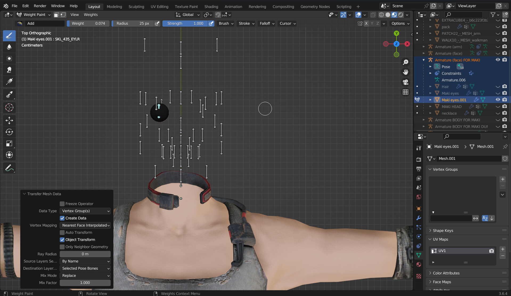Uncheck Object Transform in Transfer Mesh Data
The height and width of the screenshot is (296, 511).
pos(62,240)
